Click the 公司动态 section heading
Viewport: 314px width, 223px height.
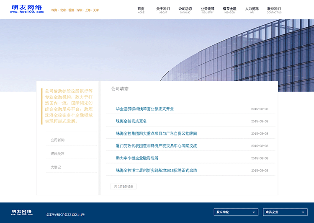point(120,88)
